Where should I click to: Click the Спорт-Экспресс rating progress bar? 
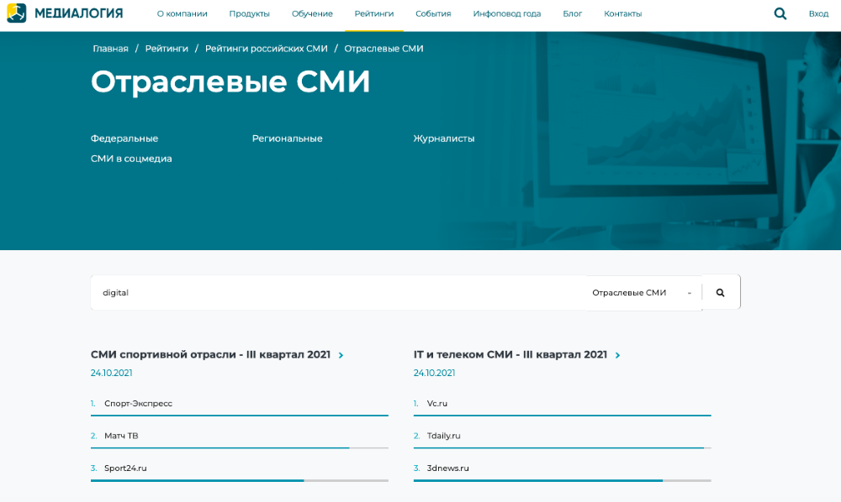pyautogui.click(x=240, y=415)
